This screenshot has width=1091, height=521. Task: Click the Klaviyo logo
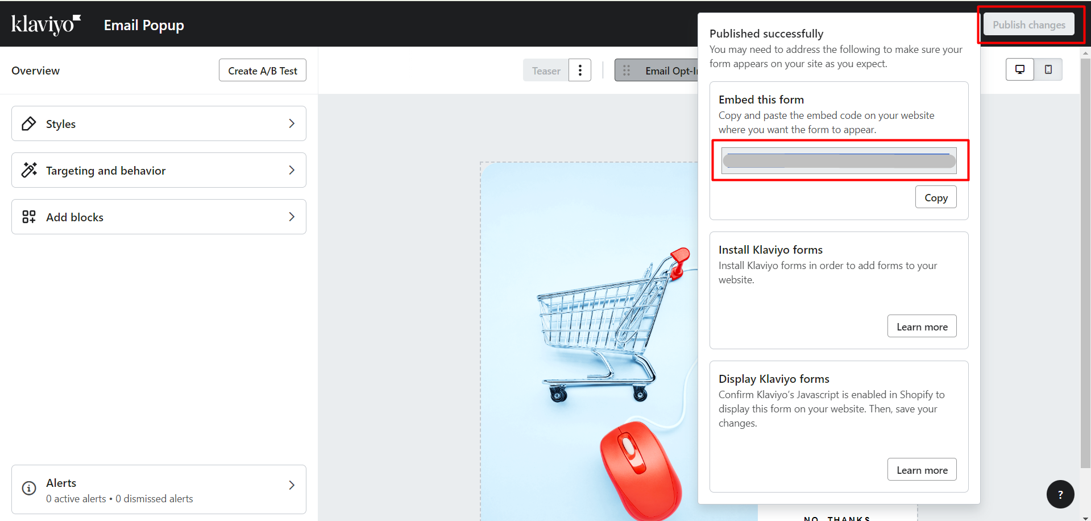(45, 24)
